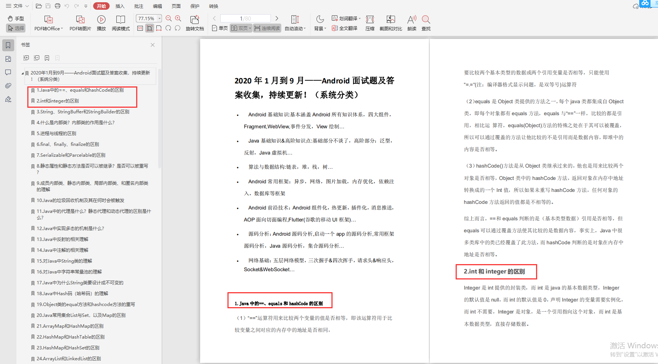Click the page number input field
The image size is (658, 364).
(245, 18)
